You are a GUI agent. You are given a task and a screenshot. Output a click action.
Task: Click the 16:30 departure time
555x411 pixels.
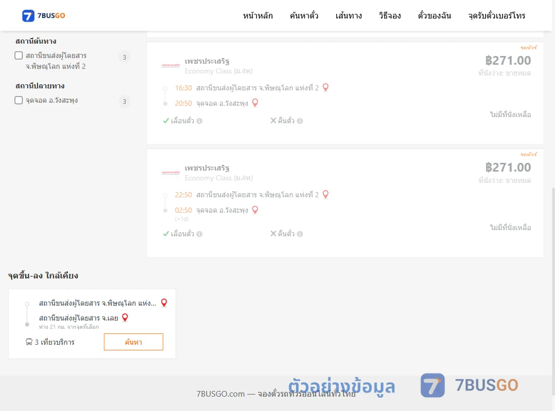(183, 88)
